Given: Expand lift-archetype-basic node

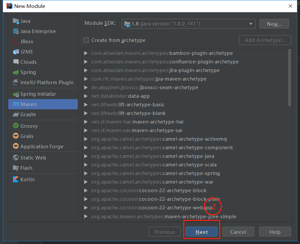Looking at the screenshot, I should tap(86, 105).
